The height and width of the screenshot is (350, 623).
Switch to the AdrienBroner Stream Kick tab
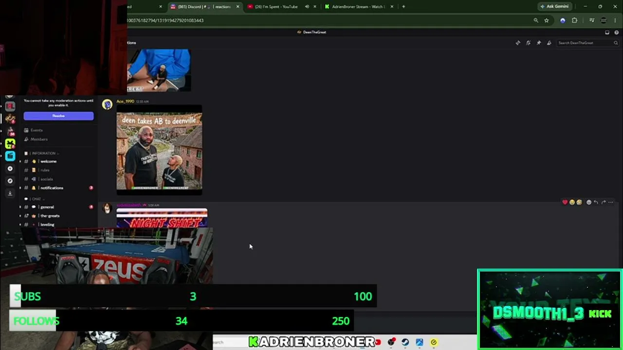(x=359, y=7)
